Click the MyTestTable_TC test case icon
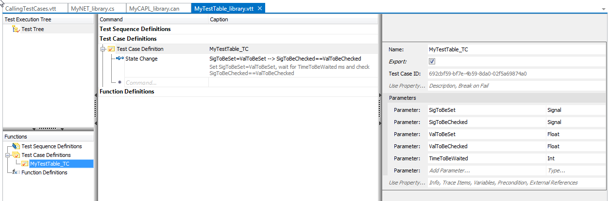Screen dimensions: 610x201 coord(25,164)
